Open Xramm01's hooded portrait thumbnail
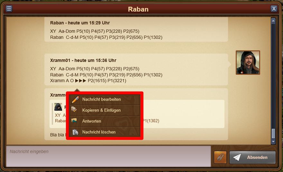 pos(248,63)
